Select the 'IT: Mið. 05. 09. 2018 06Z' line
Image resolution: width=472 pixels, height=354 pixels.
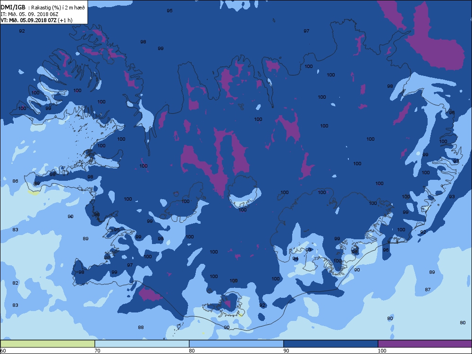click(x=29, y=14)
